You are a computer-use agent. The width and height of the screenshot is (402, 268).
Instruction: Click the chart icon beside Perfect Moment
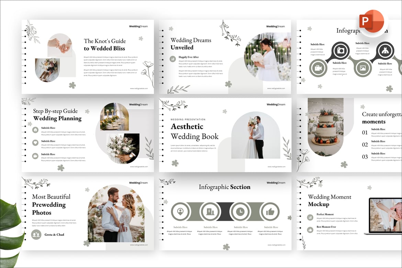click(x=310, y=217)
